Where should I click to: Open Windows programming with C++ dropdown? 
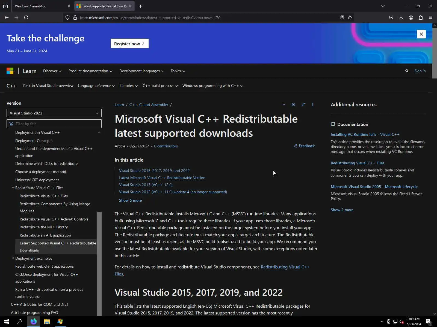coord(213,86)
